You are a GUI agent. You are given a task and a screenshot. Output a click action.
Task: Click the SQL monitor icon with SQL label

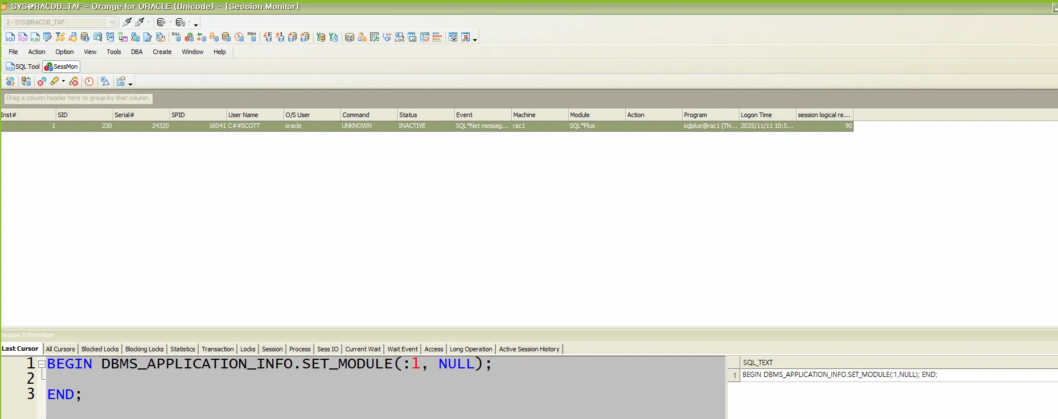(x=177, y=37)
